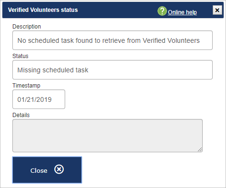
Task: Open the Online help link
Action: 182,12
